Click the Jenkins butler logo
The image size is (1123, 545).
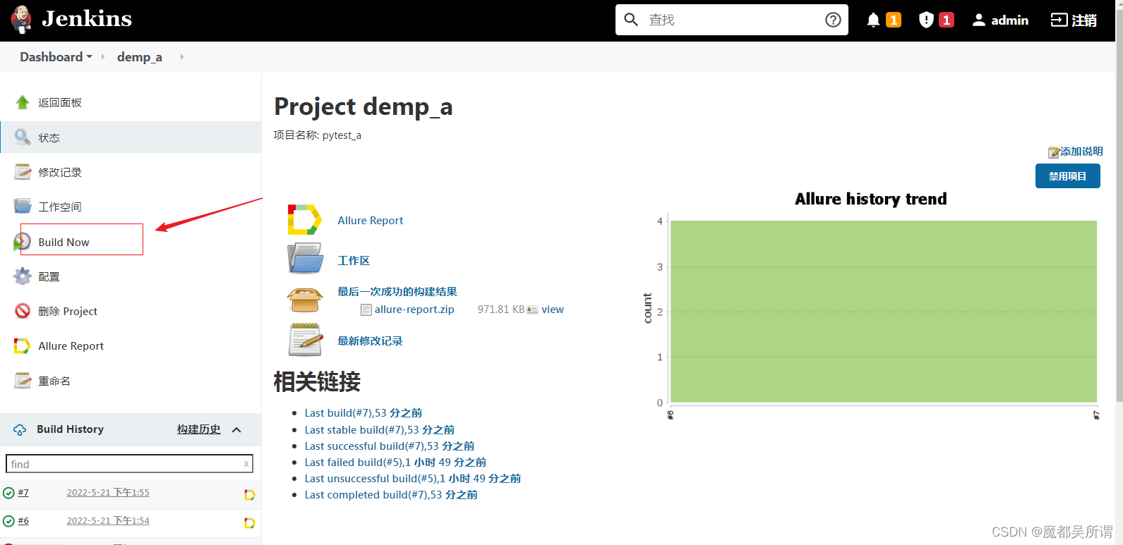pyautogui.click(x=22, y=20)
